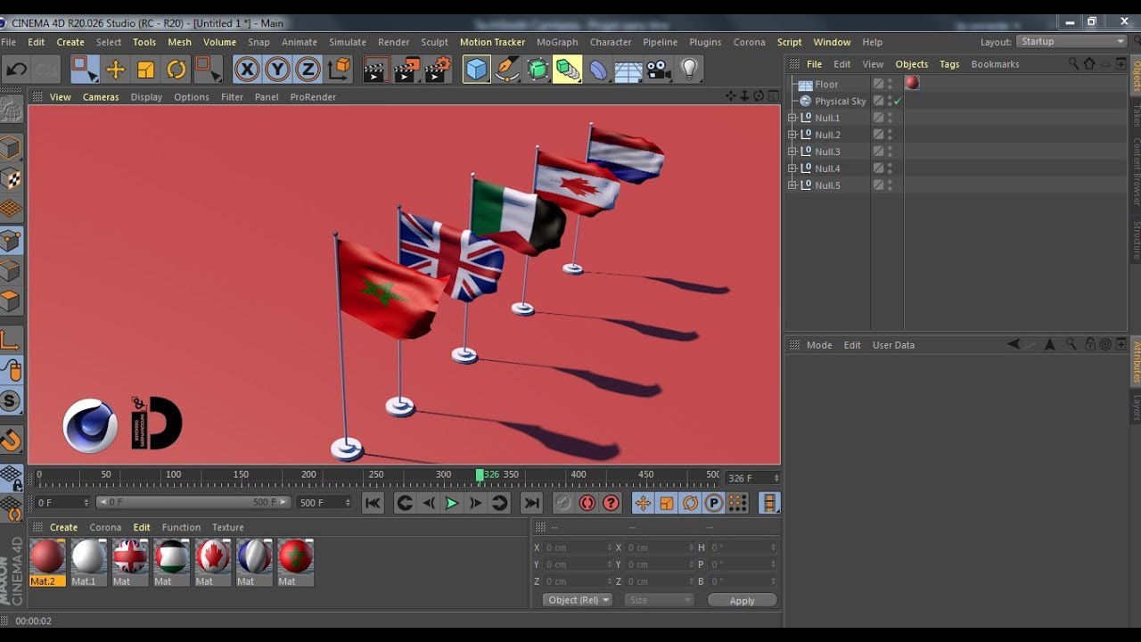
Task: Add a Camera object
Action: (658, 69)
